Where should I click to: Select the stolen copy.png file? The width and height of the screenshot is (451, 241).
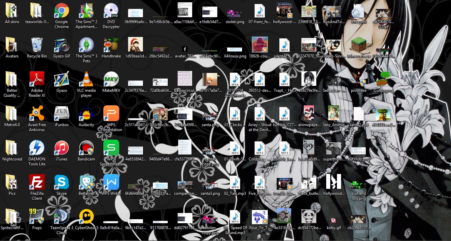[210, 220]
